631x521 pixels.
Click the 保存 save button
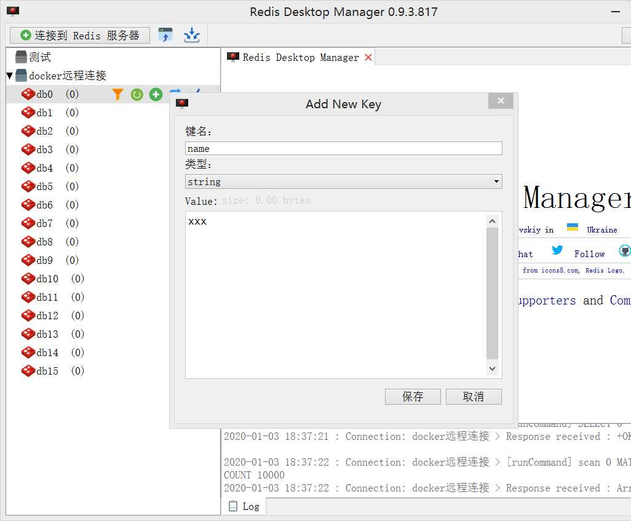tap(413, 397)
